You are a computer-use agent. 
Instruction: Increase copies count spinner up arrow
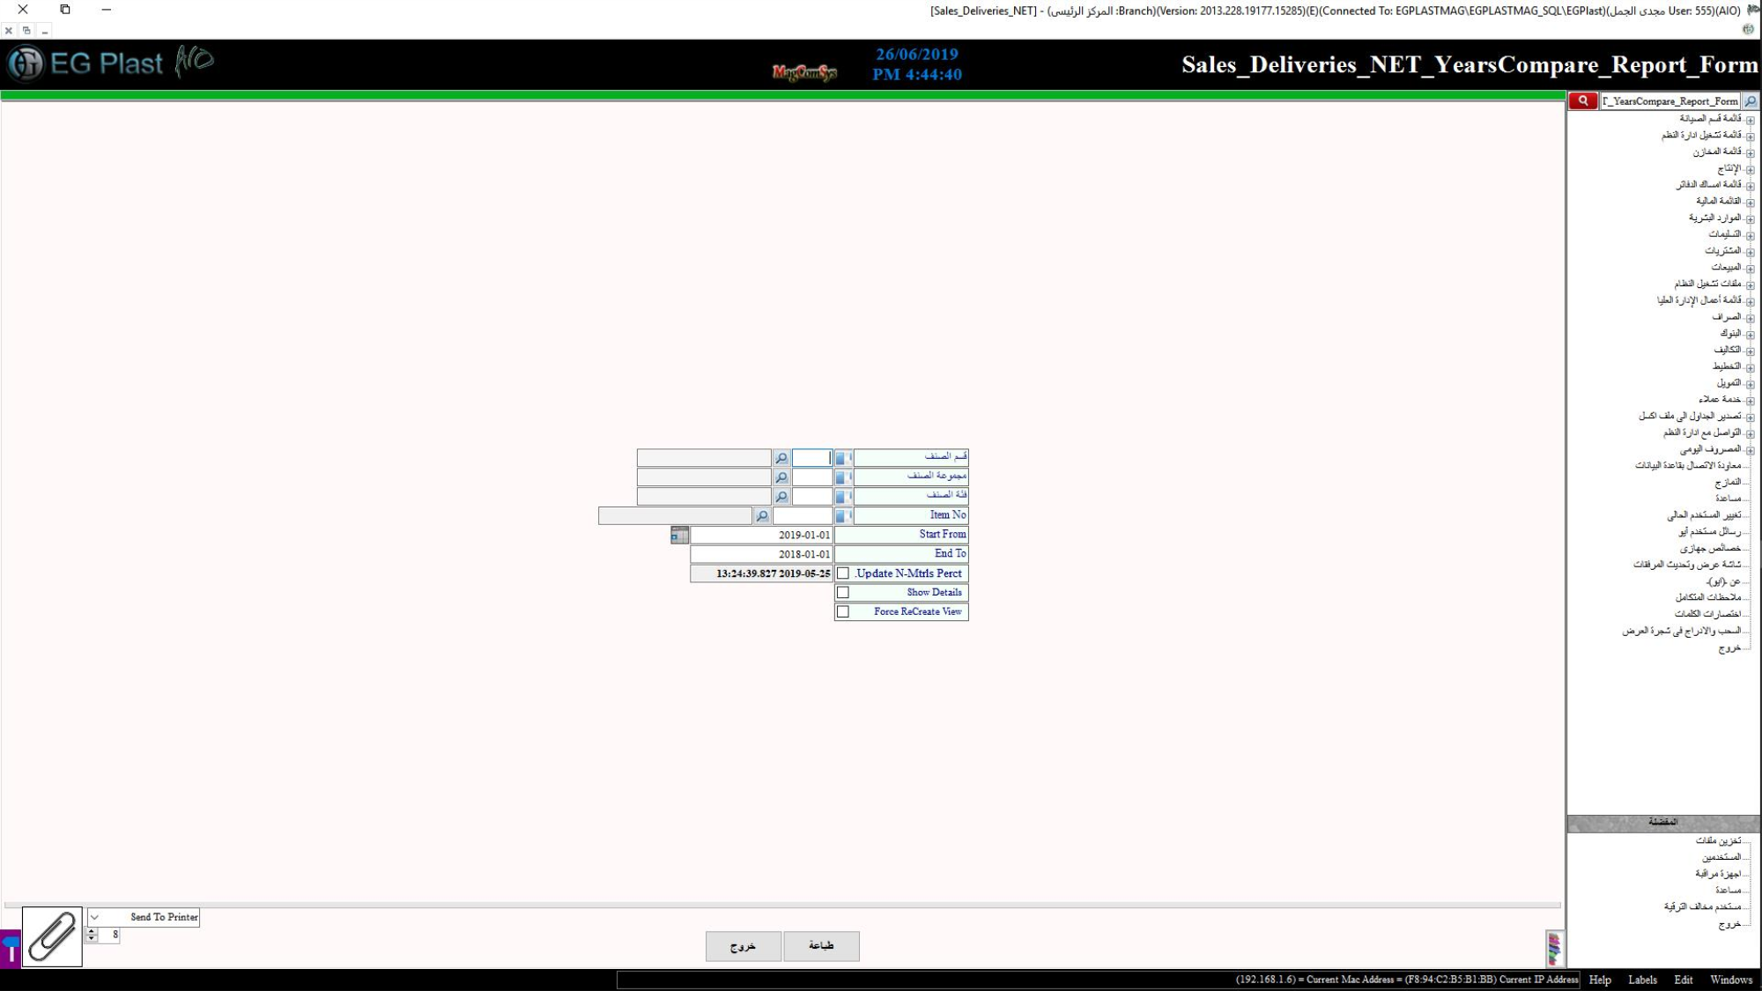(x=92, y=931)
